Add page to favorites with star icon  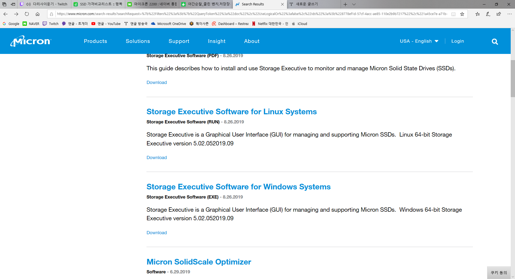point(462,14)
